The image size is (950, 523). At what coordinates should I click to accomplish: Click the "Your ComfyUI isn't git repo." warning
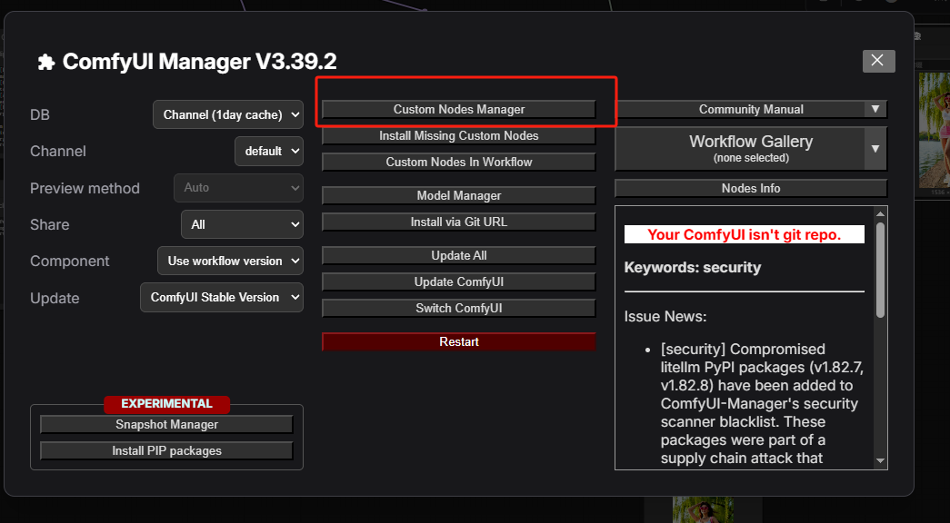click(744, 234)
